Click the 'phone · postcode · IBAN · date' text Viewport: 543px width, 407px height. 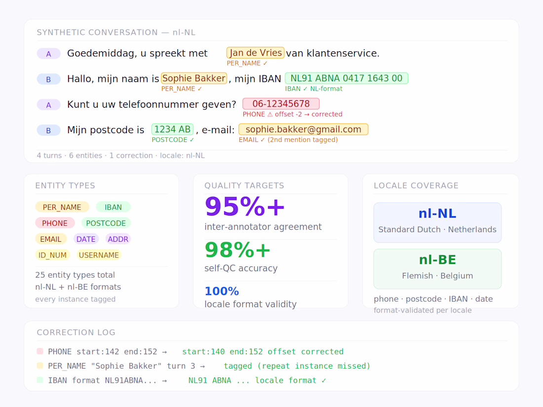coord(433,298)
